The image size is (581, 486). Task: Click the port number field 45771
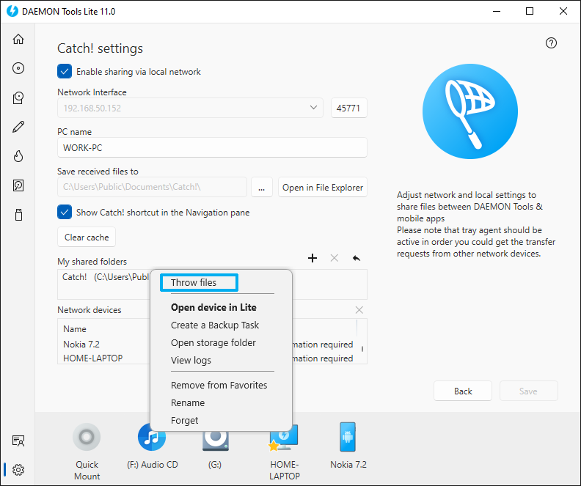(348, 108)
